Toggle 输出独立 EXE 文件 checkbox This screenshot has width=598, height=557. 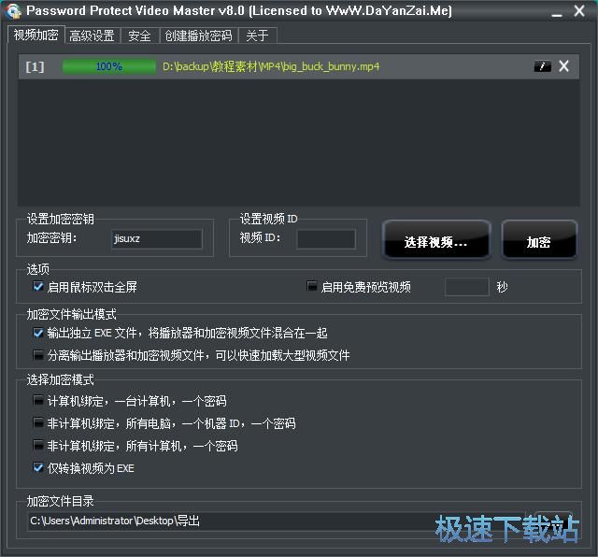click(38, 333)
